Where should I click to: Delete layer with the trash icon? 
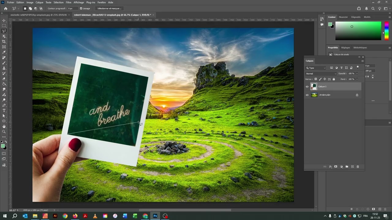coord(358,167)
